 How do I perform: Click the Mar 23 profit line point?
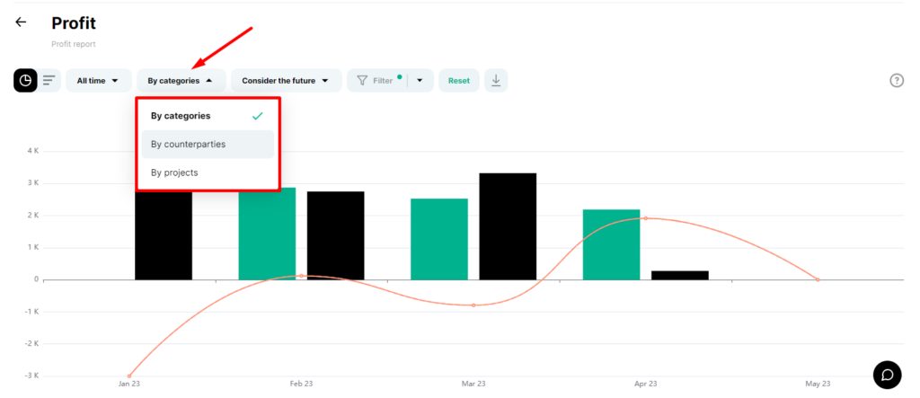point(473,305)
